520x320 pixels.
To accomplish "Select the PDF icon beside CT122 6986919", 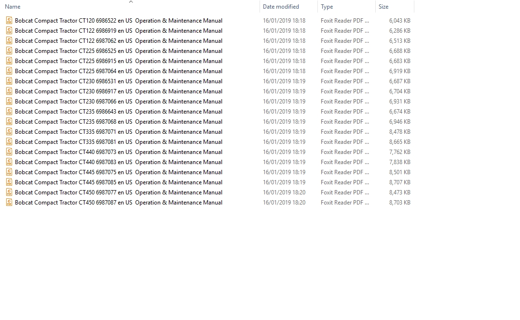I will pyautogui.click(x=9, y=31).
